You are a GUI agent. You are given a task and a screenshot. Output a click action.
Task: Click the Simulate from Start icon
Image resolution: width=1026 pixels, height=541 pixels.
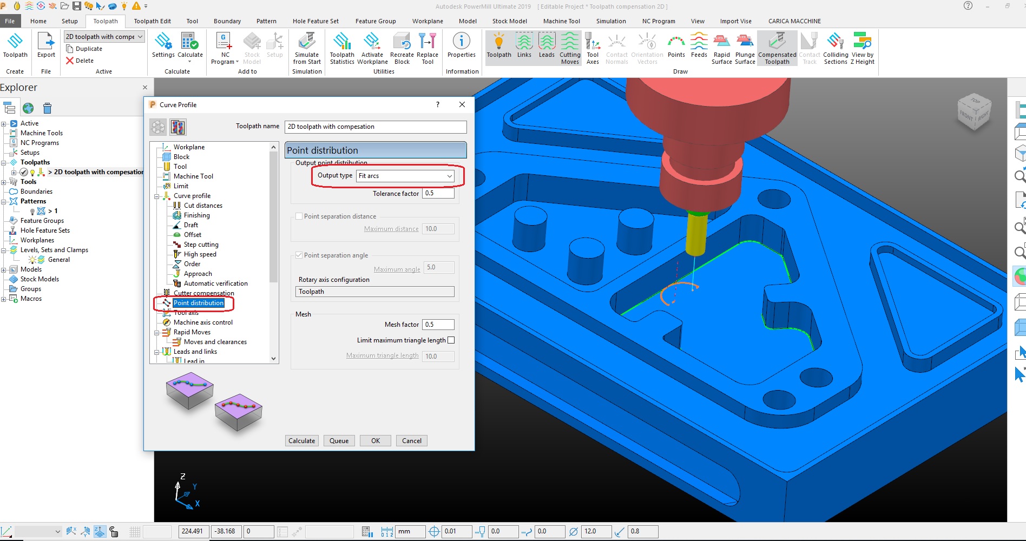[306, 48]
